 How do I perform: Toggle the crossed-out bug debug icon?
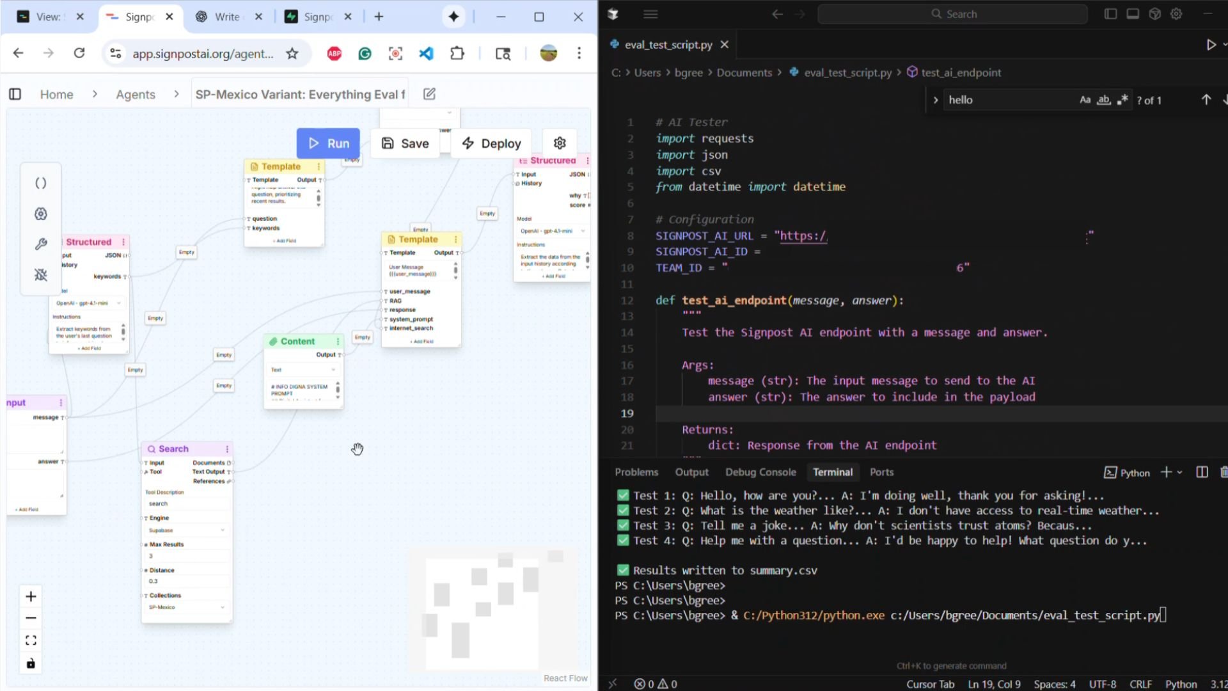[41, 275]
